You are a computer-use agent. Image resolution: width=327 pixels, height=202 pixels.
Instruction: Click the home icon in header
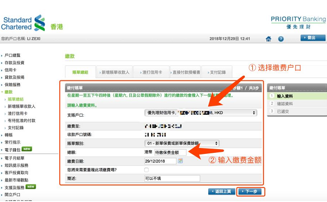(268, 39)
